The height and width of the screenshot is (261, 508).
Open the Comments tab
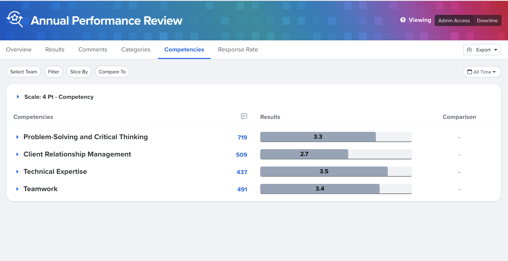(x=93, y=50)
